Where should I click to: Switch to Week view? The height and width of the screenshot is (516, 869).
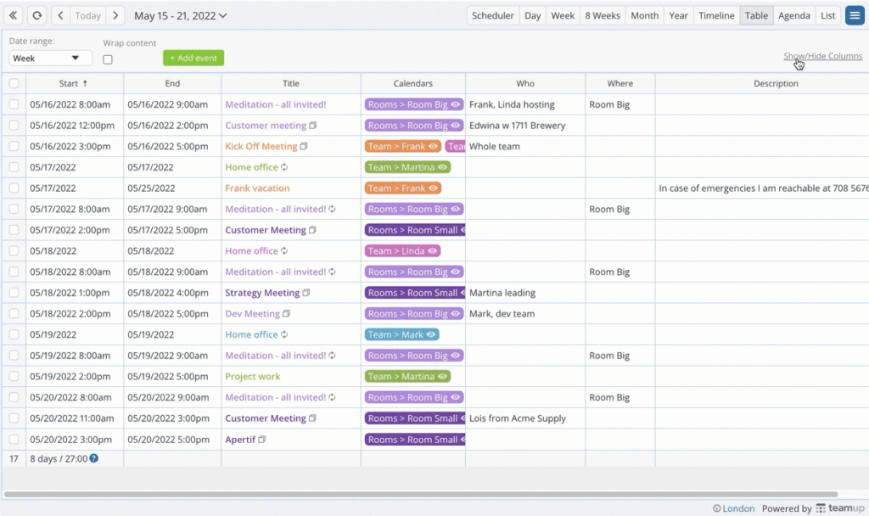[563, 15]
